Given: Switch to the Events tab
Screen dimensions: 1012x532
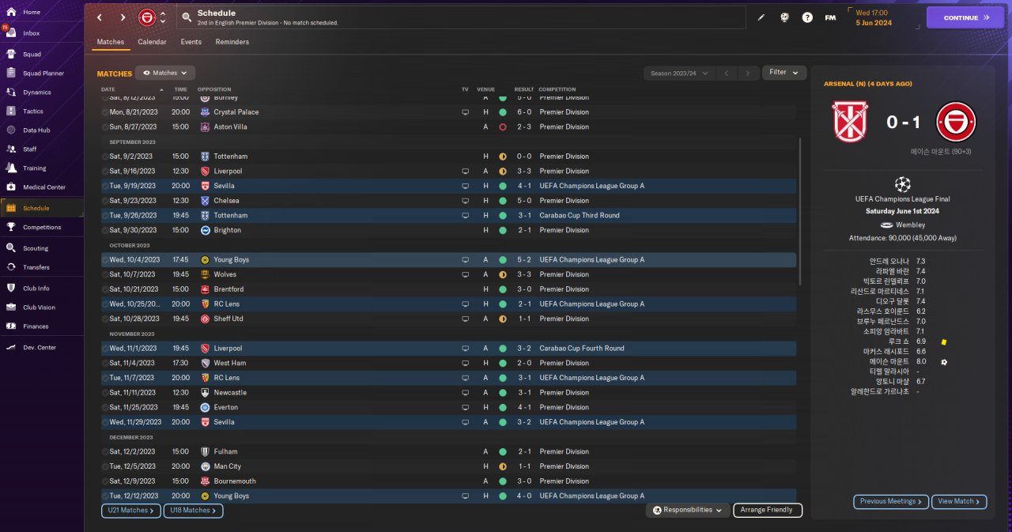Looking at the screenshot, I should pyautogui.click(x=191, y=42).
